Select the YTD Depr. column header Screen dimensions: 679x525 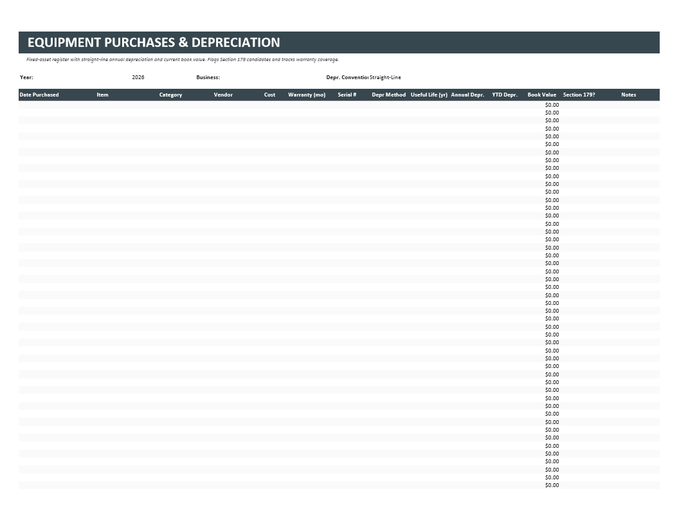pyautogui.click(x=505, y=95)
